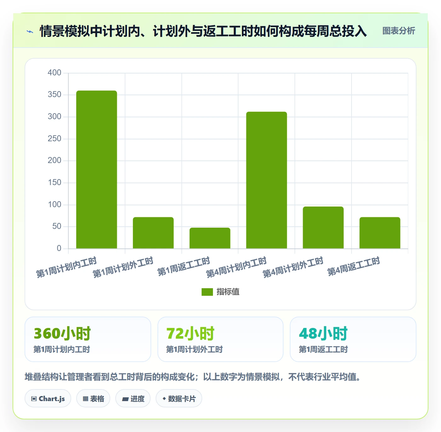The image size is (441, 432).
Task: Pick the 第1周返工工时 bar
Action: point(210,238)
